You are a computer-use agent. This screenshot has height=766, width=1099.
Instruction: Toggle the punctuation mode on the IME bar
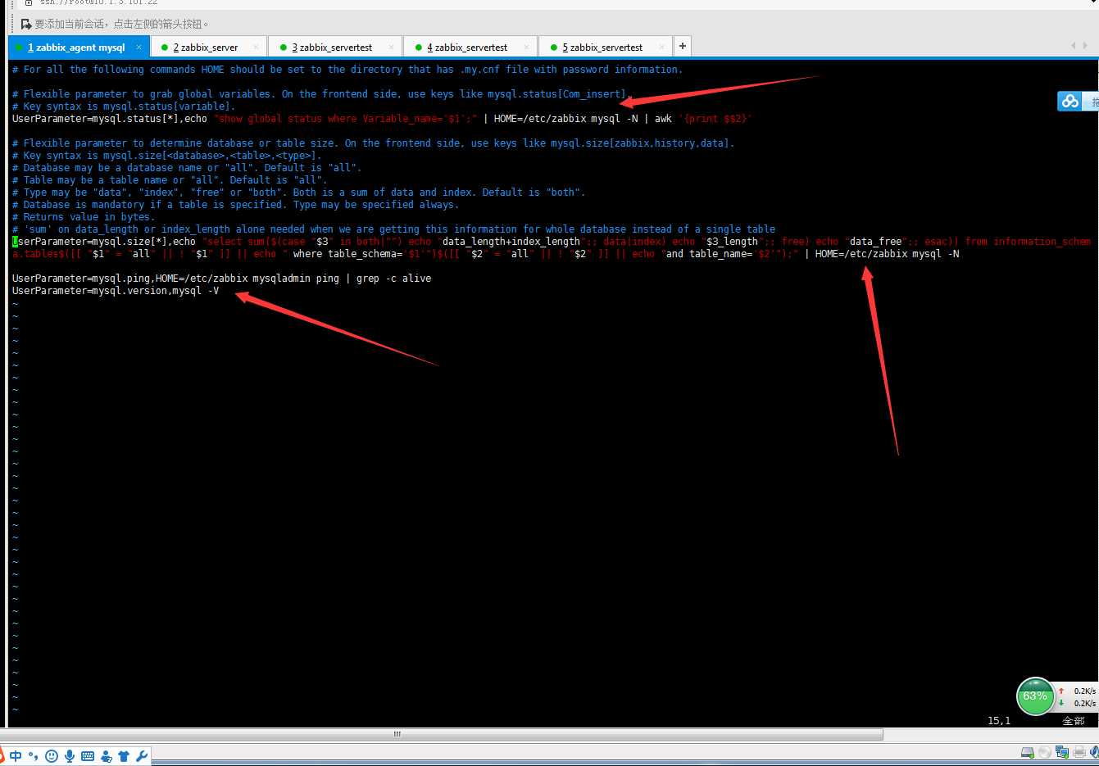coord(33,756)
